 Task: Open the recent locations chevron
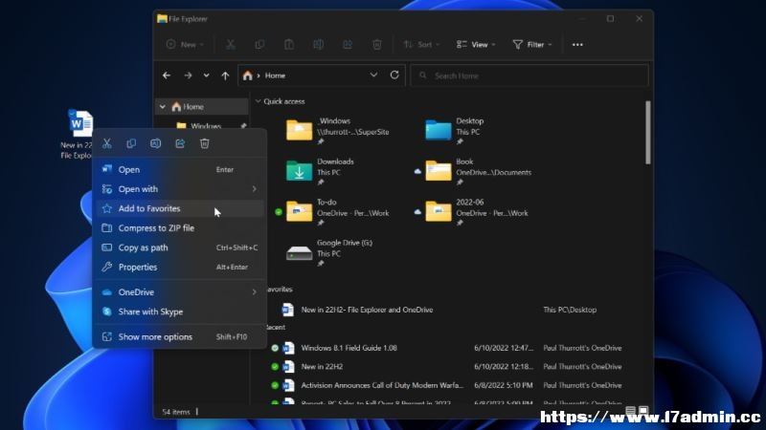click(x=206, y=75)
